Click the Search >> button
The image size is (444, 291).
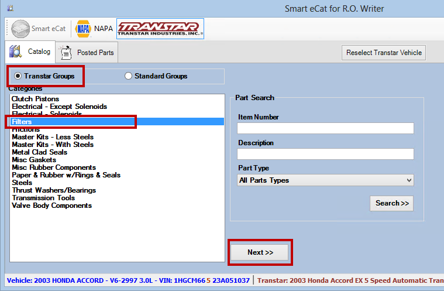click(x=391, y=203)
